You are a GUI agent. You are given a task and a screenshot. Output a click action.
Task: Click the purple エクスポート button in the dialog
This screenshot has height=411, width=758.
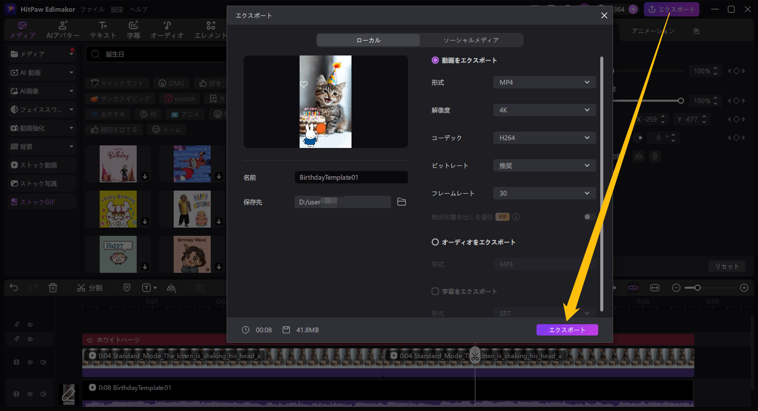click(567, 329)
